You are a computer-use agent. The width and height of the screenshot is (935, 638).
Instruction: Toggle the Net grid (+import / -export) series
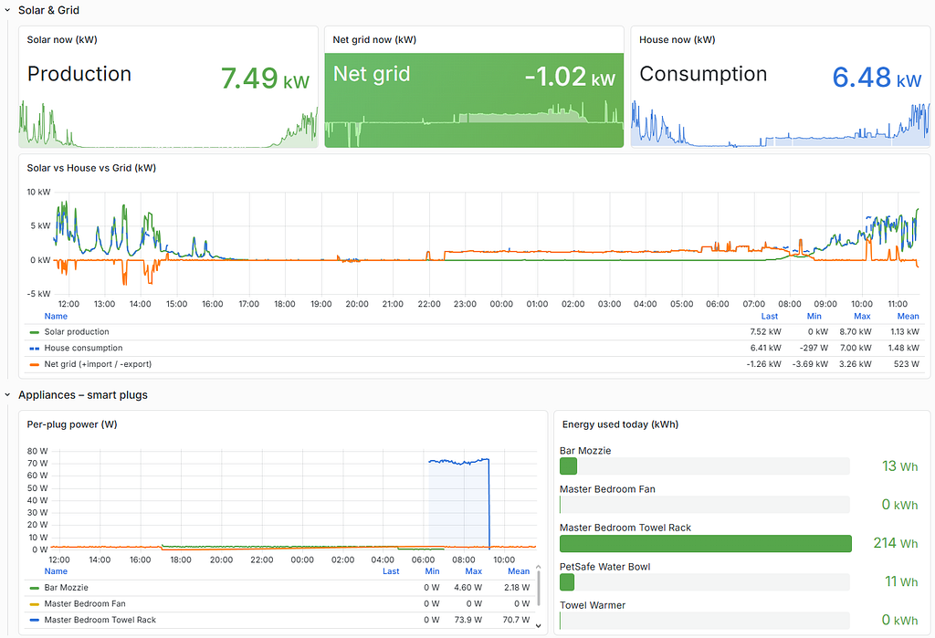click(x=98, y=364)
